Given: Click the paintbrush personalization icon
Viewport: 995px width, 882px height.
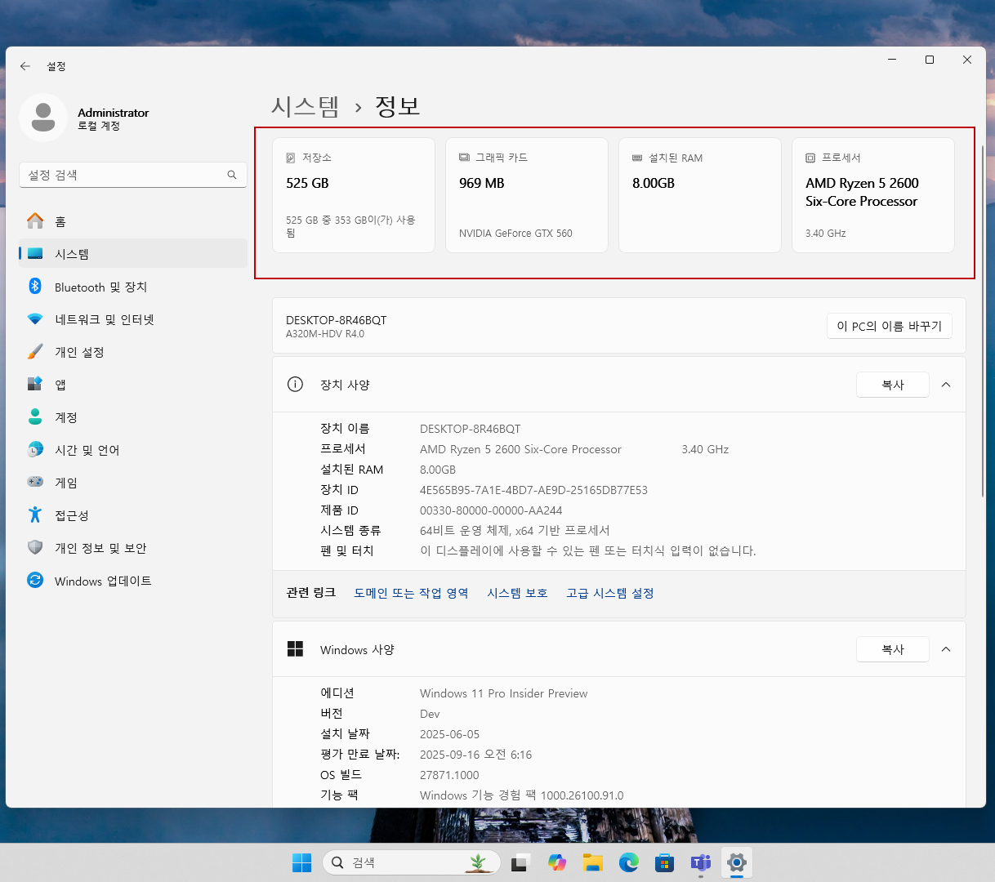Looking at the screenshot, I should [x=35, y=351].
